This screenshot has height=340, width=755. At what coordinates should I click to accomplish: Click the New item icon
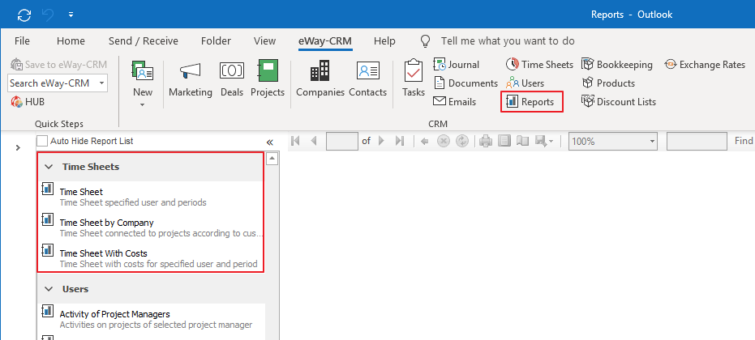tap(143, 71)
